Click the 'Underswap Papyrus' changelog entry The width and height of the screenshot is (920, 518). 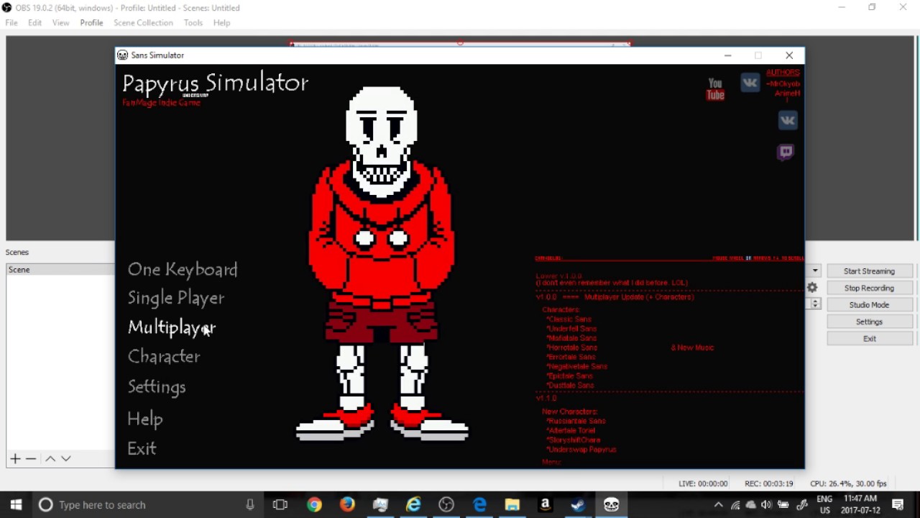click(x=581, y=450)
